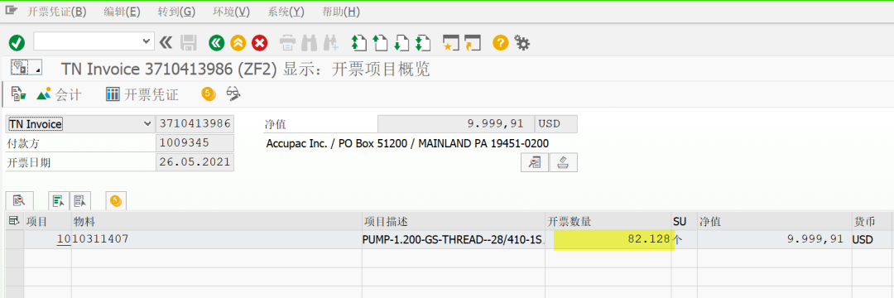
Task: Click the table select-all corner icon
Action: [x=14, y=221]
